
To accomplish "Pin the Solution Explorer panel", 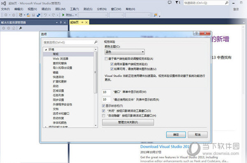I will 61,23.
